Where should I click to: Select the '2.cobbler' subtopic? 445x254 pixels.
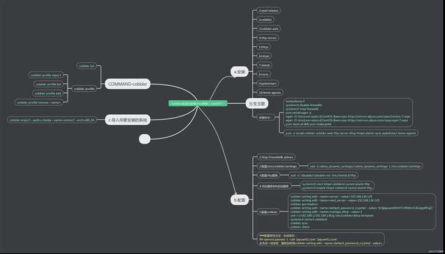point(265,19)
